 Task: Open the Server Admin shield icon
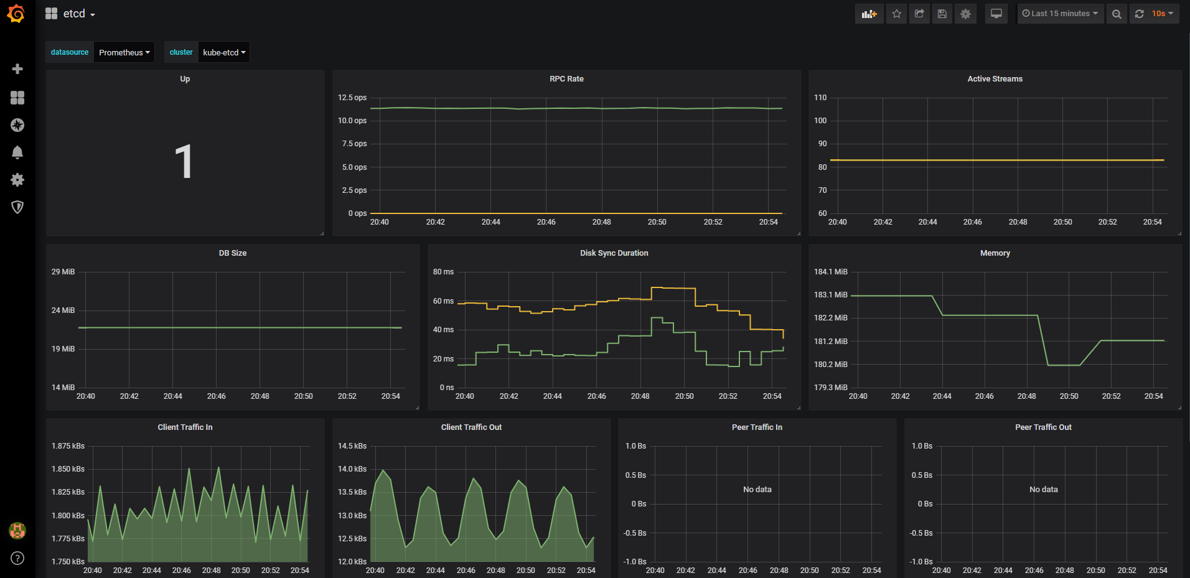coord(17,207)
